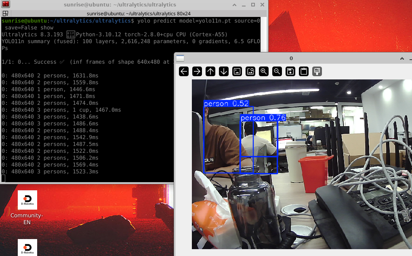Viewport: 412px width, 256px height.
Task: Open the Community-EN desktop shortcut
Action: [x=27, y=208]
